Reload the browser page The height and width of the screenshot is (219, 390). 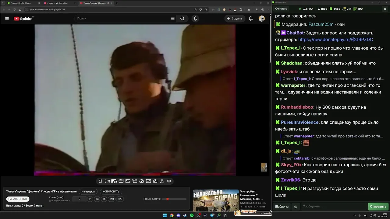tap(14, 9)
